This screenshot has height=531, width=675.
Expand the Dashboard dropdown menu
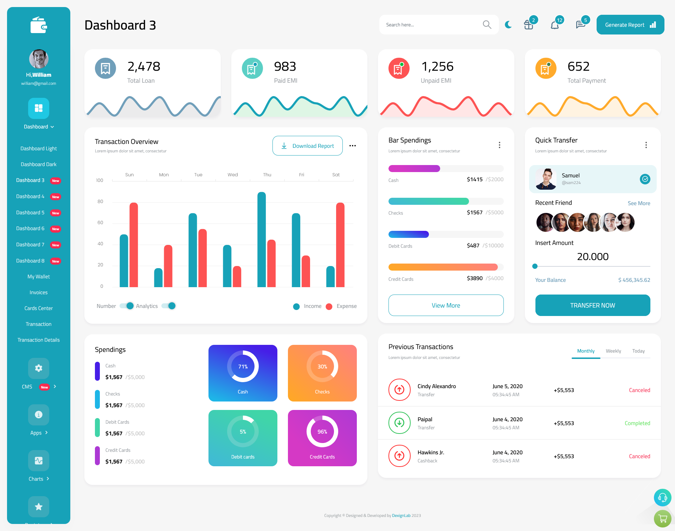pyautogui.click(x=38, y=128)
